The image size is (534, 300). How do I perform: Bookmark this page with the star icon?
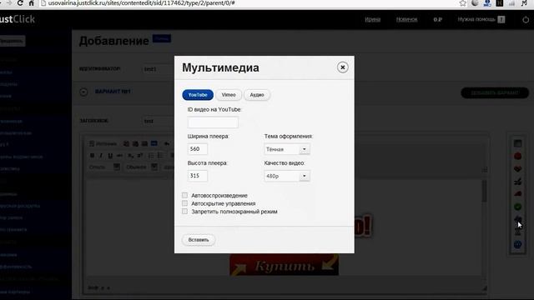[462, 3]
